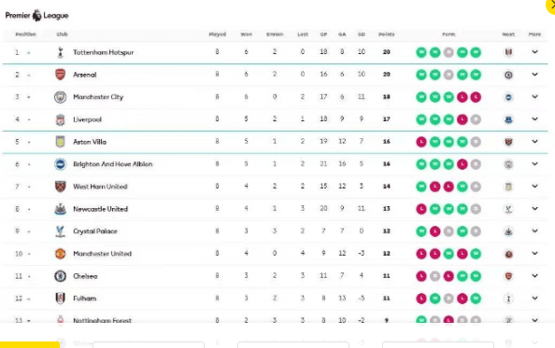
Task: Click the Premier League logo
Action: point(36,16)
